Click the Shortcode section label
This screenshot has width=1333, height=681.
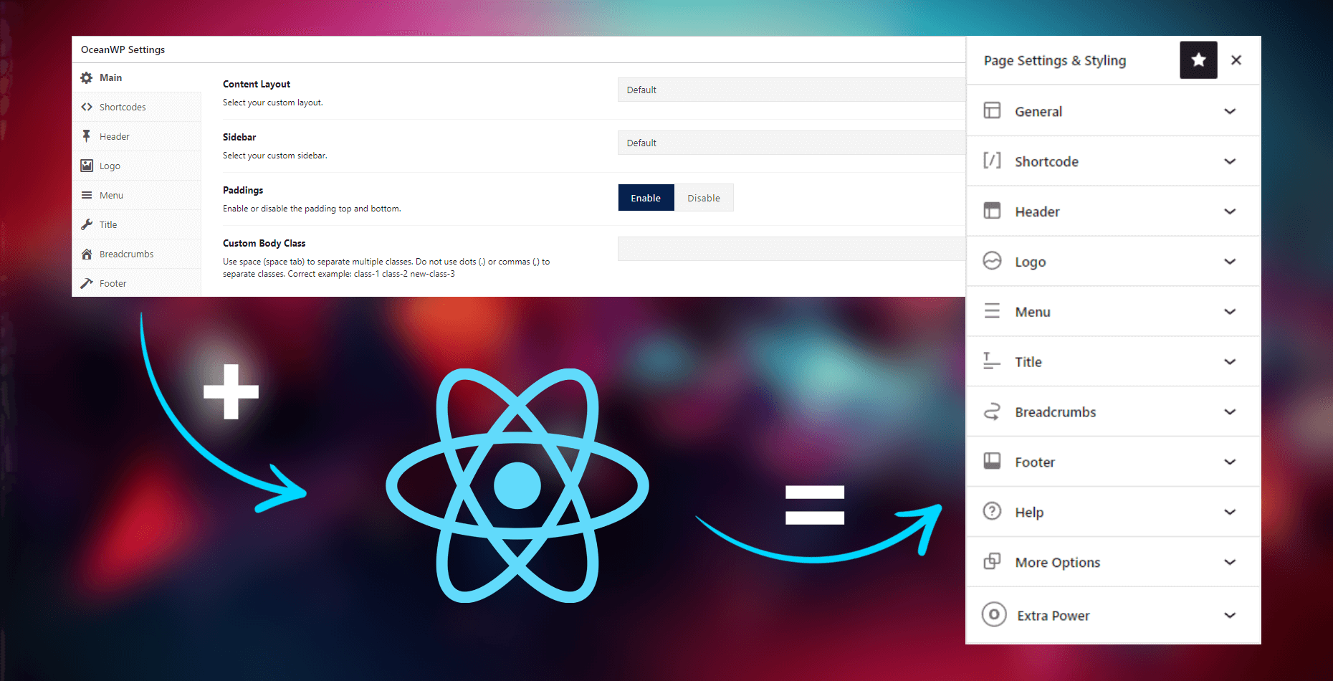point(1046,162)
